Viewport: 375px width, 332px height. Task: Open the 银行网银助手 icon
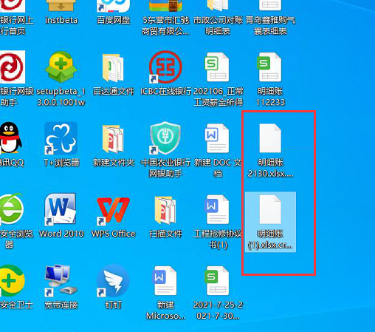pyautogui.click(x=13, y=67)
